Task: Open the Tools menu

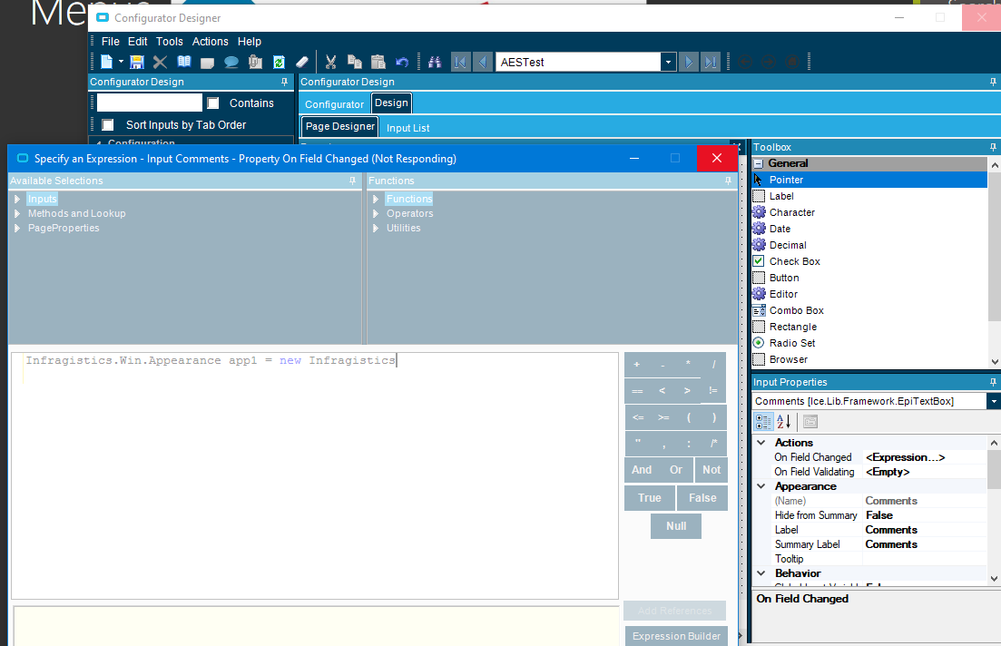Action: point(169,42)
